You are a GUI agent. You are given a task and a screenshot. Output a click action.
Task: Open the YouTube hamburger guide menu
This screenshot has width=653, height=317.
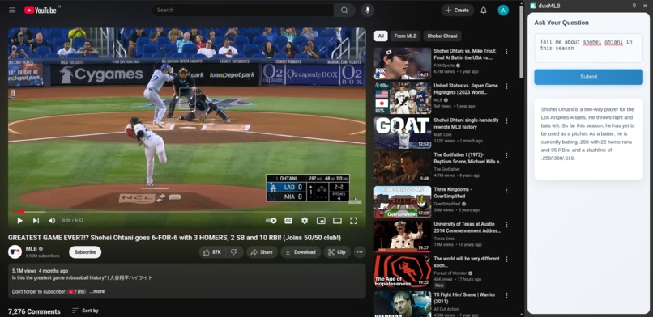[12, 10]
